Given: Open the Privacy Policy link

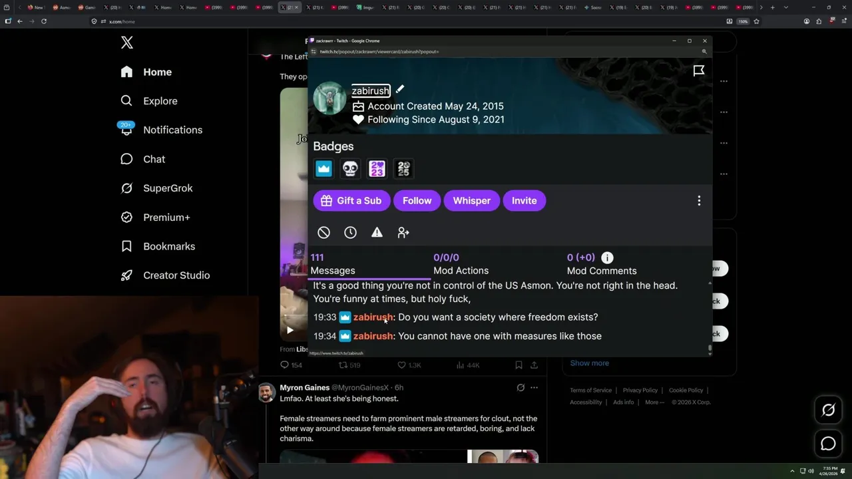Looking at the screenshot, I should pos(640,391).
